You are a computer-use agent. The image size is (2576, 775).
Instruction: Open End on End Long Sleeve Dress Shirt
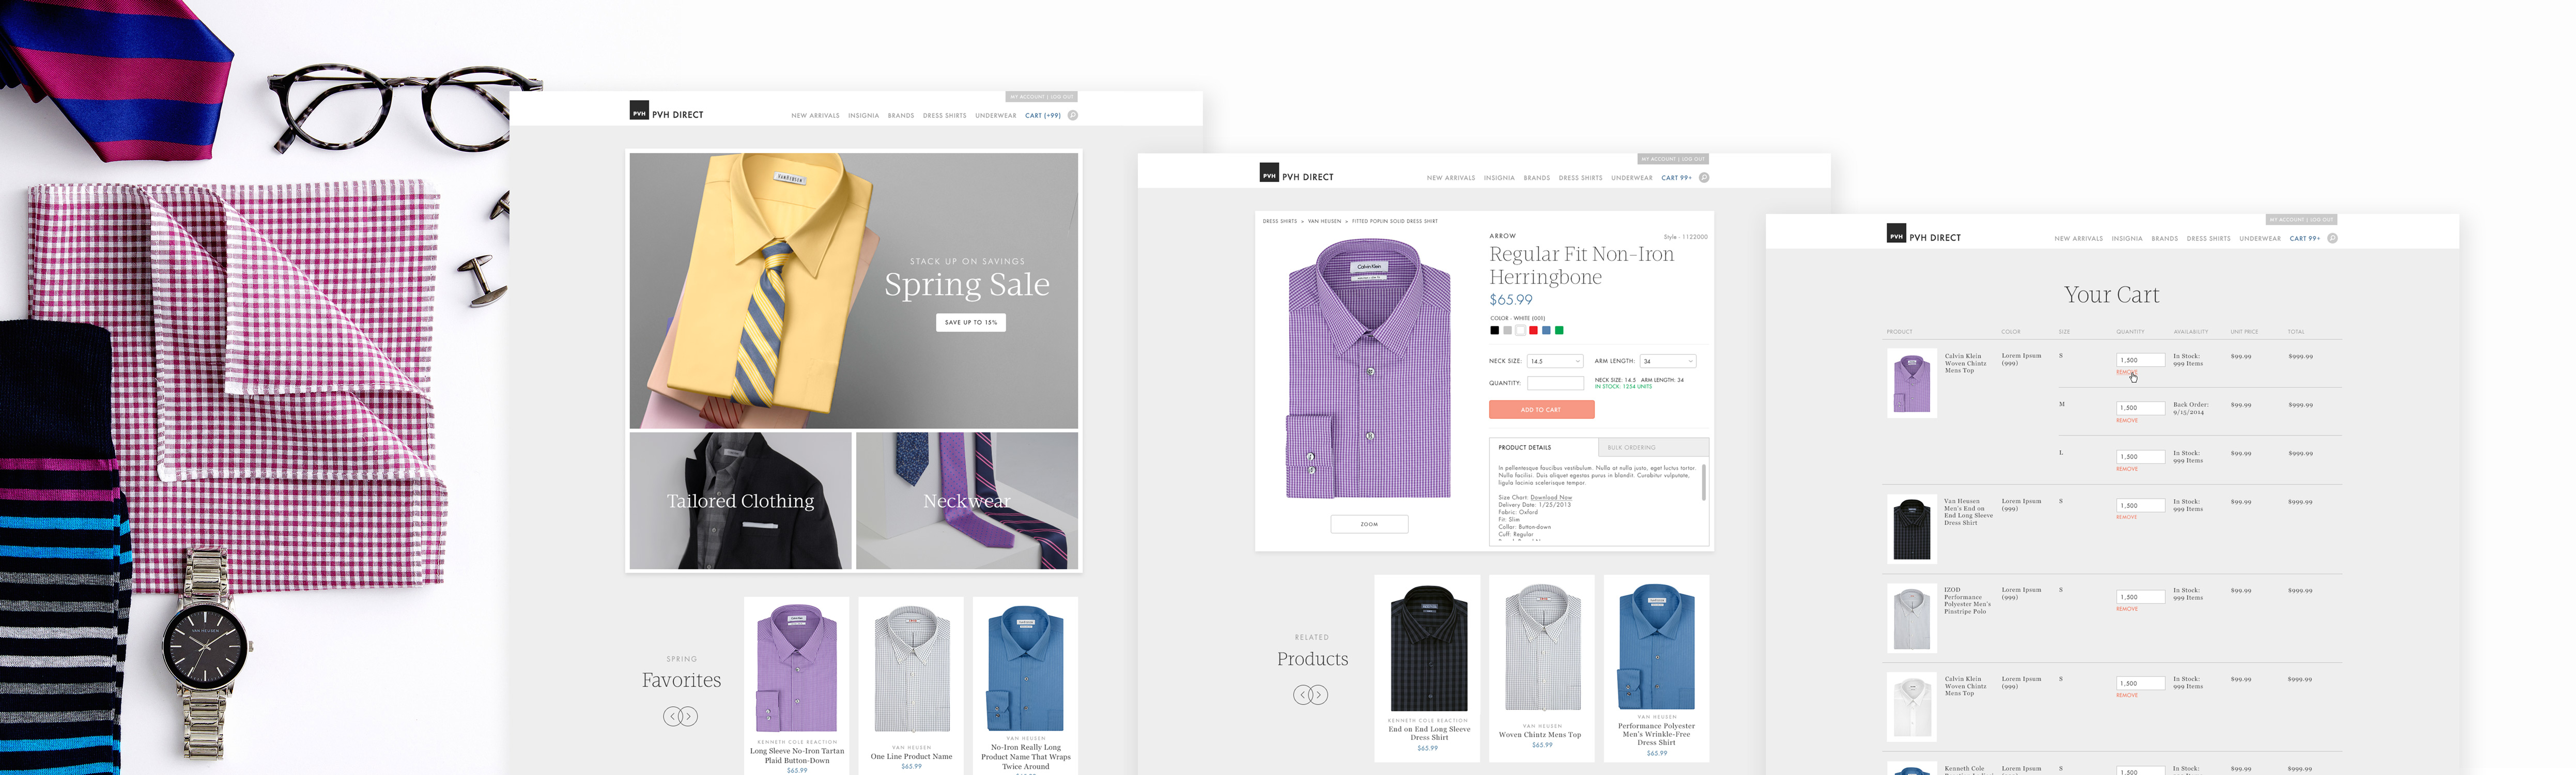[x=1428, y=668]
